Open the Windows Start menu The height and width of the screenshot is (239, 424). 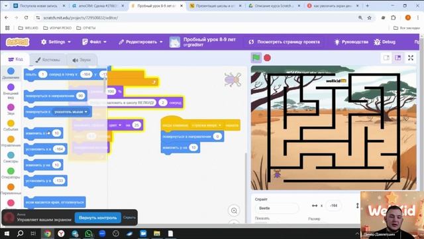(x=7, y=233)
